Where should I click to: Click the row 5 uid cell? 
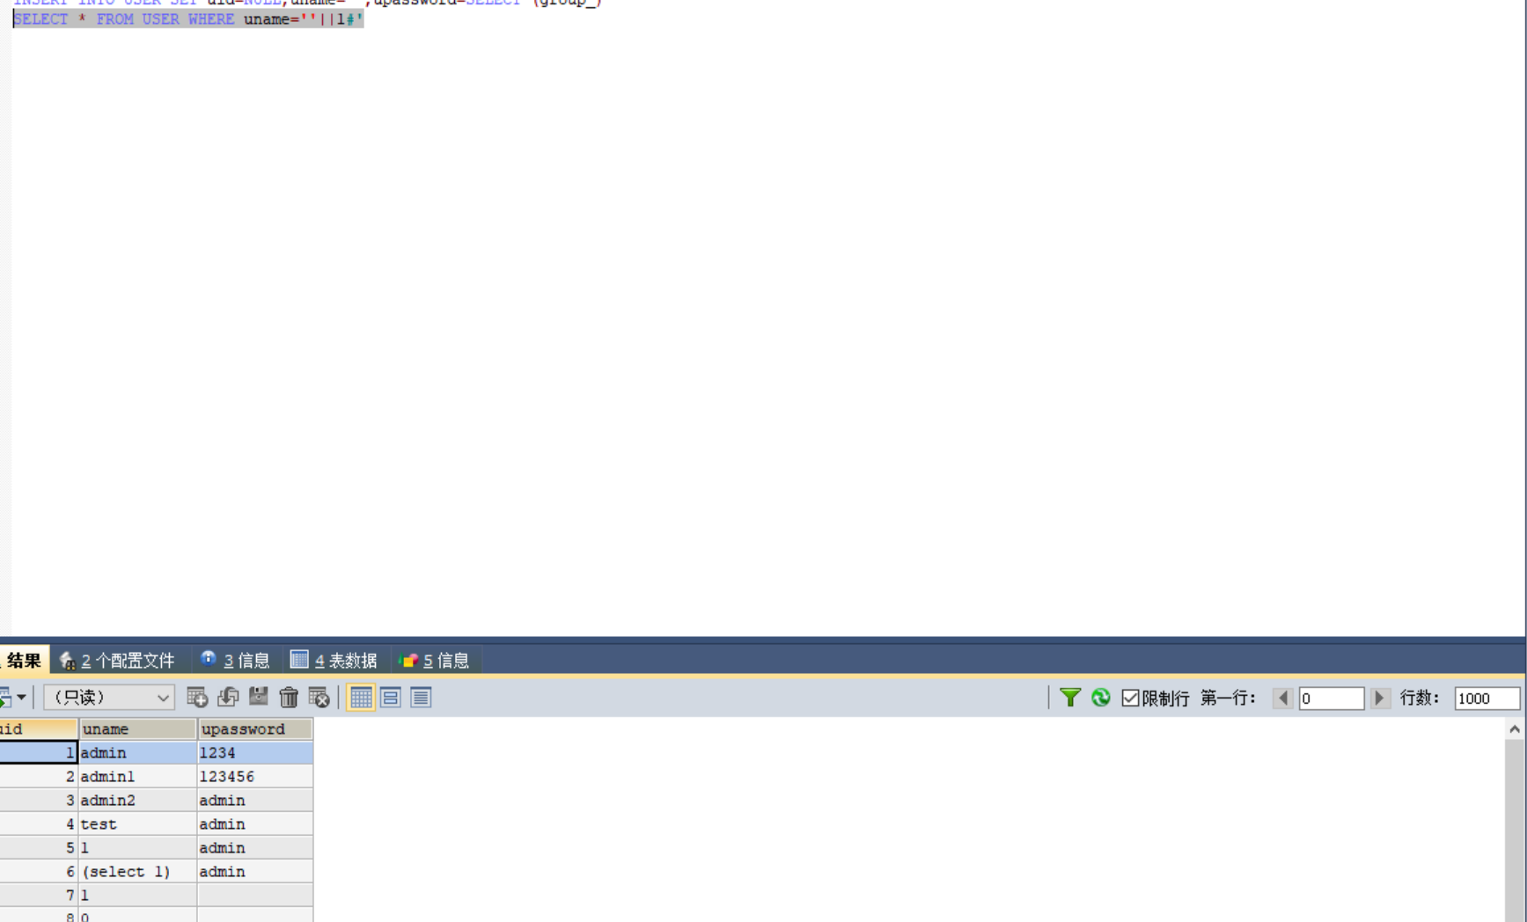pyautogui.click(x=38, y=848)
